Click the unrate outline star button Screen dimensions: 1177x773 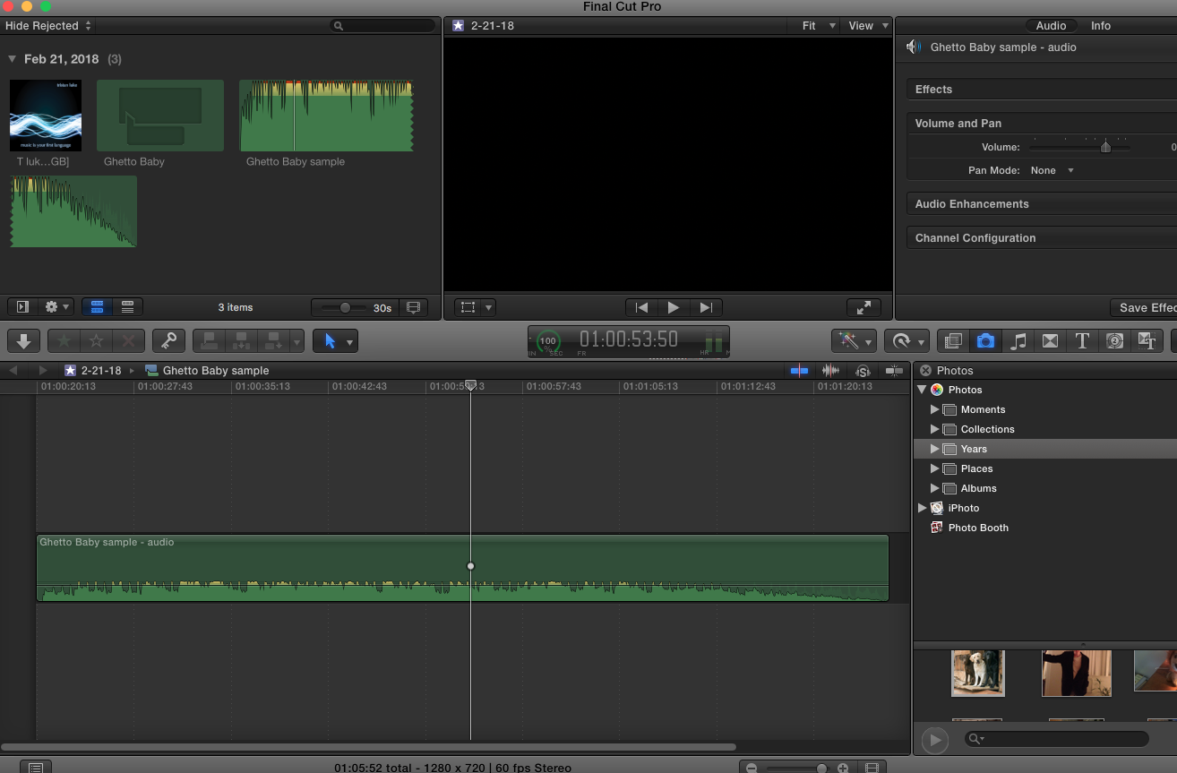tap(96, 340)
